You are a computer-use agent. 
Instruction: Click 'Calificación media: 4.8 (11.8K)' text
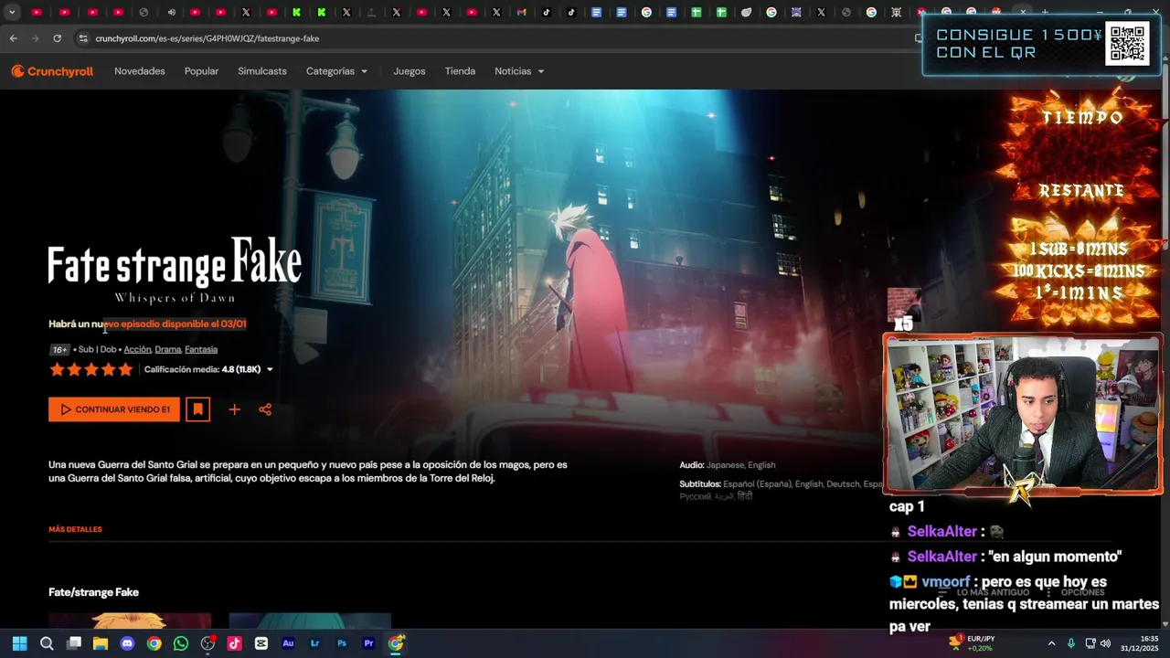pos(202,369)
